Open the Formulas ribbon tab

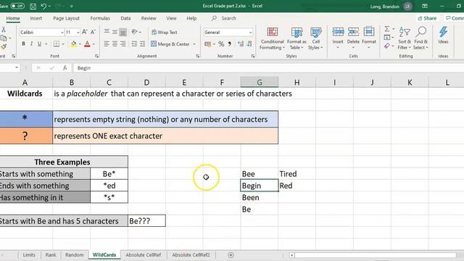tap(100, 18)
